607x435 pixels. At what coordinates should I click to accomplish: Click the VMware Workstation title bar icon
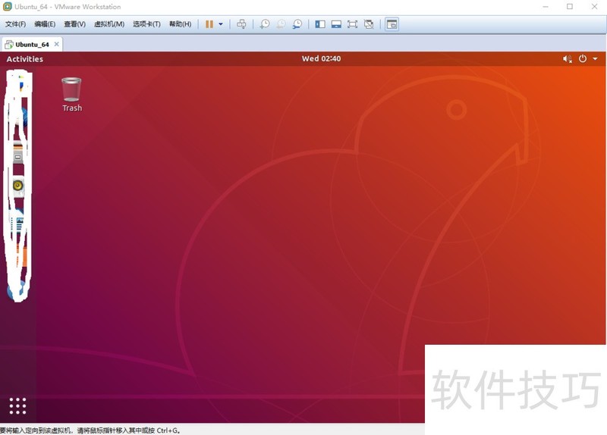coord(7,7)
